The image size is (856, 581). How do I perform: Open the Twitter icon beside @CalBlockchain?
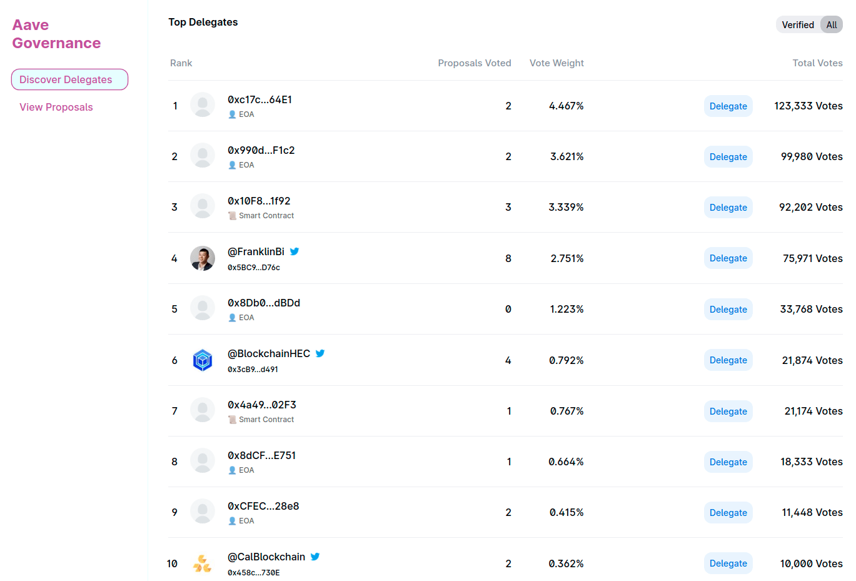click(315, 557)
